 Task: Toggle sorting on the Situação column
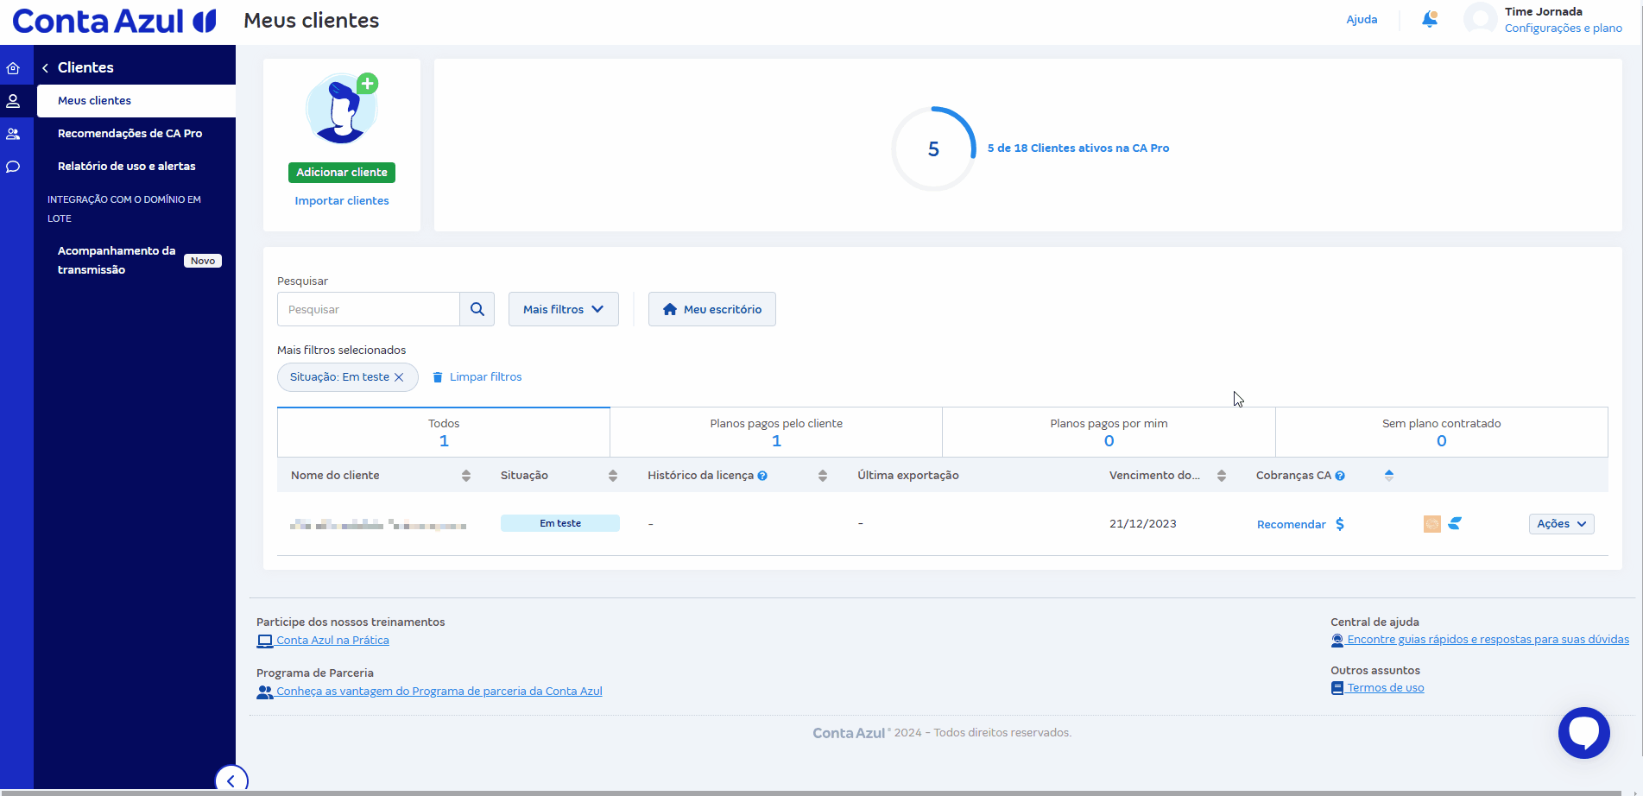(x=612, y=475)
